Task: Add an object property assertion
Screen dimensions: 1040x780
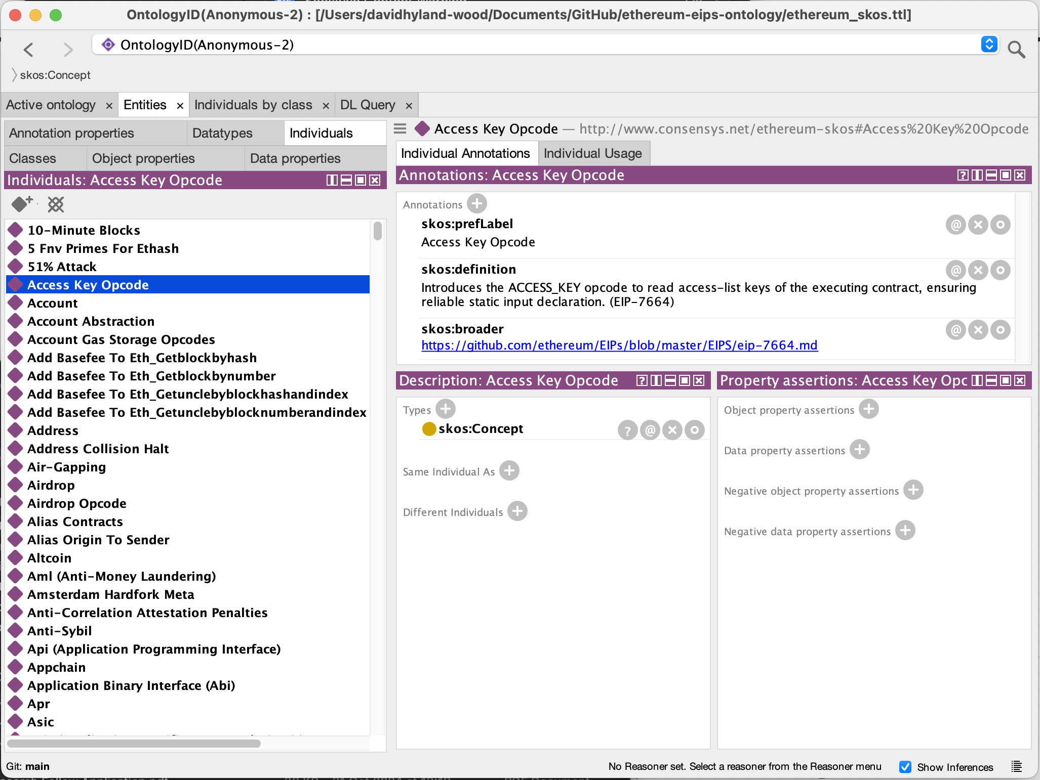Action: 868,409
